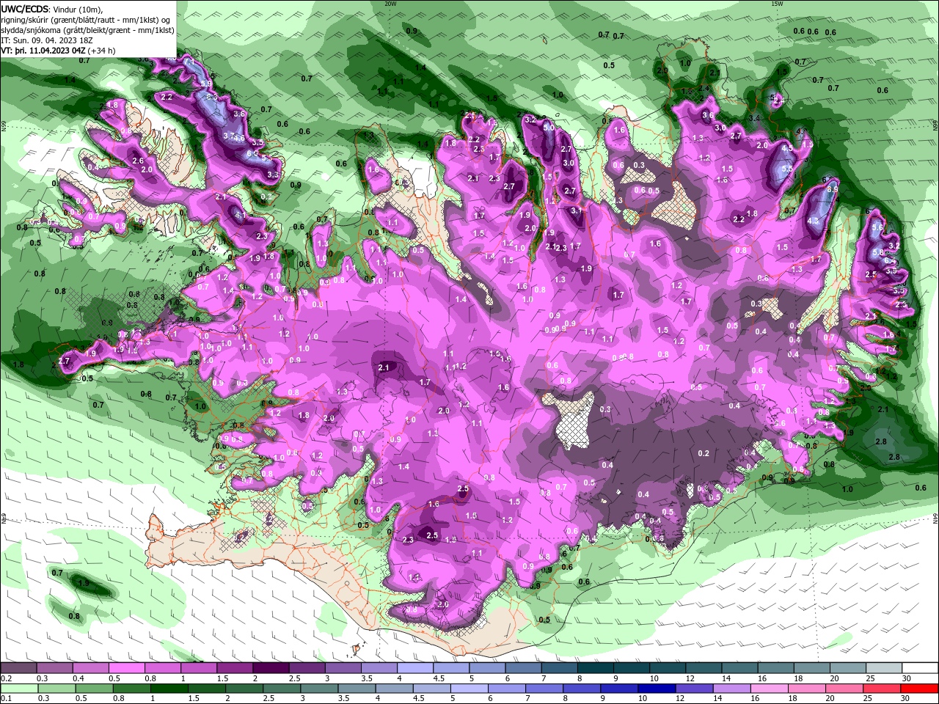
Task: Click the '0.2' label in the top legend row
Action: 6,678
